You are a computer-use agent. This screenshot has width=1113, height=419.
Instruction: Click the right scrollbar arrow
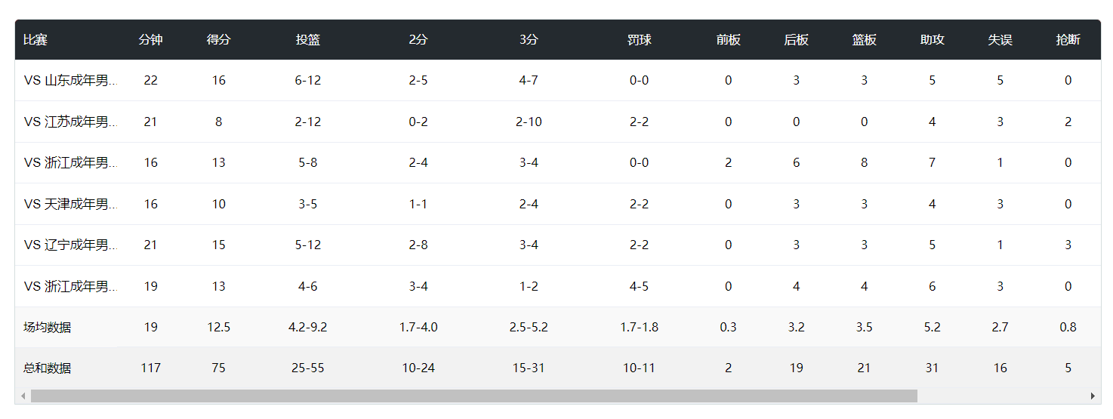point(1092,396)
